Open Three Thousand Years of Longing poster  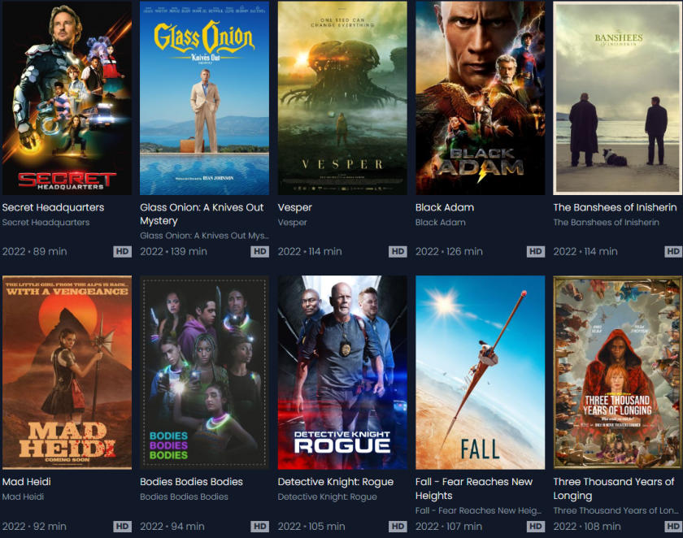(618, 372)
